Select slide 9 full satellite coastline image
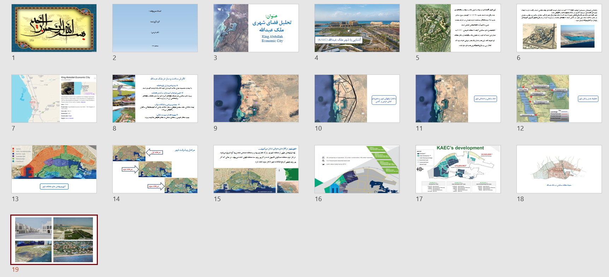Screen dimensions: 609x277 click(x=256, y=99)
